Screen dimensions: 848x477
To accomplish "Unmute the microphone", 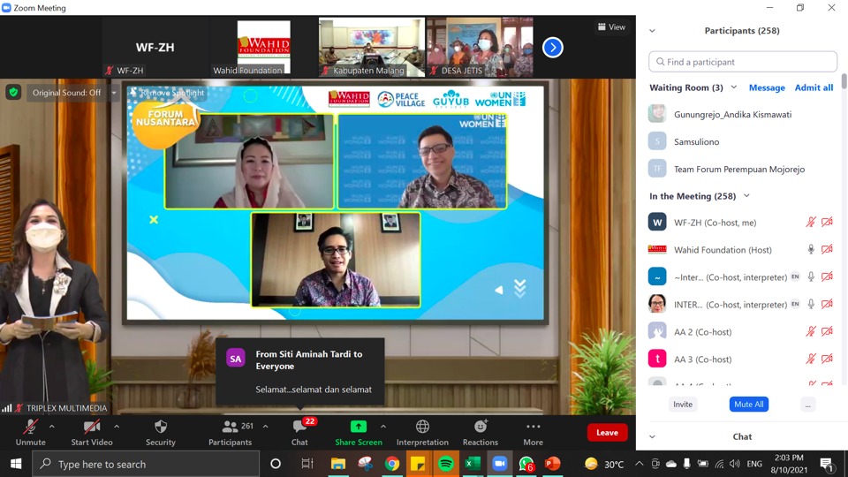I will coord(30,428).
